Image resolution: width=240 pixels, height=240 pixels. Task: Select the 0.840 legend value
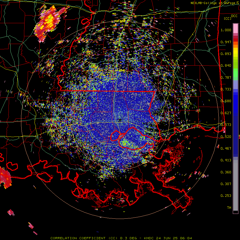click(226, 66)
